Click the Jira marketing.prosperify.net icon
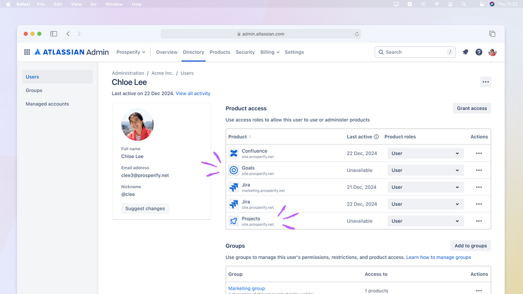This screenshot has height=294, width=523. (234, 187)
